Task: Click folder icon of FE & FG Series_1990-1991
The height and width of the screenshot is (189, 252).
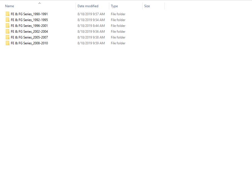Action: (x=8, y=14)
